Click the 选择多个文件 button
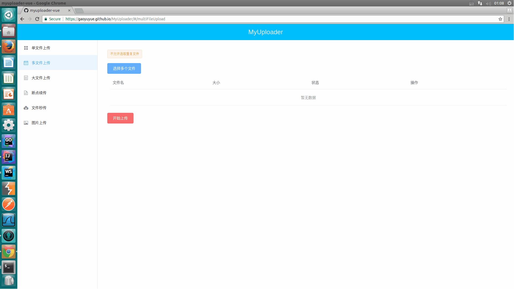Image resolution: width=514 pixels, height=289 pixels. [124, 68]
